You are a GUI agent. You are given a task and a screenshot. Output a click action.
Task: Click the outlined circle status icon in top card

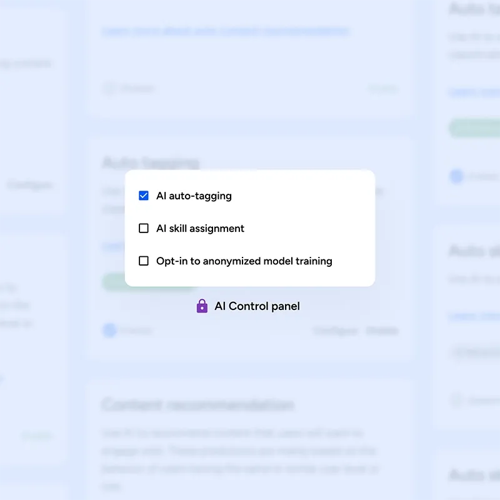coord(109,88)
